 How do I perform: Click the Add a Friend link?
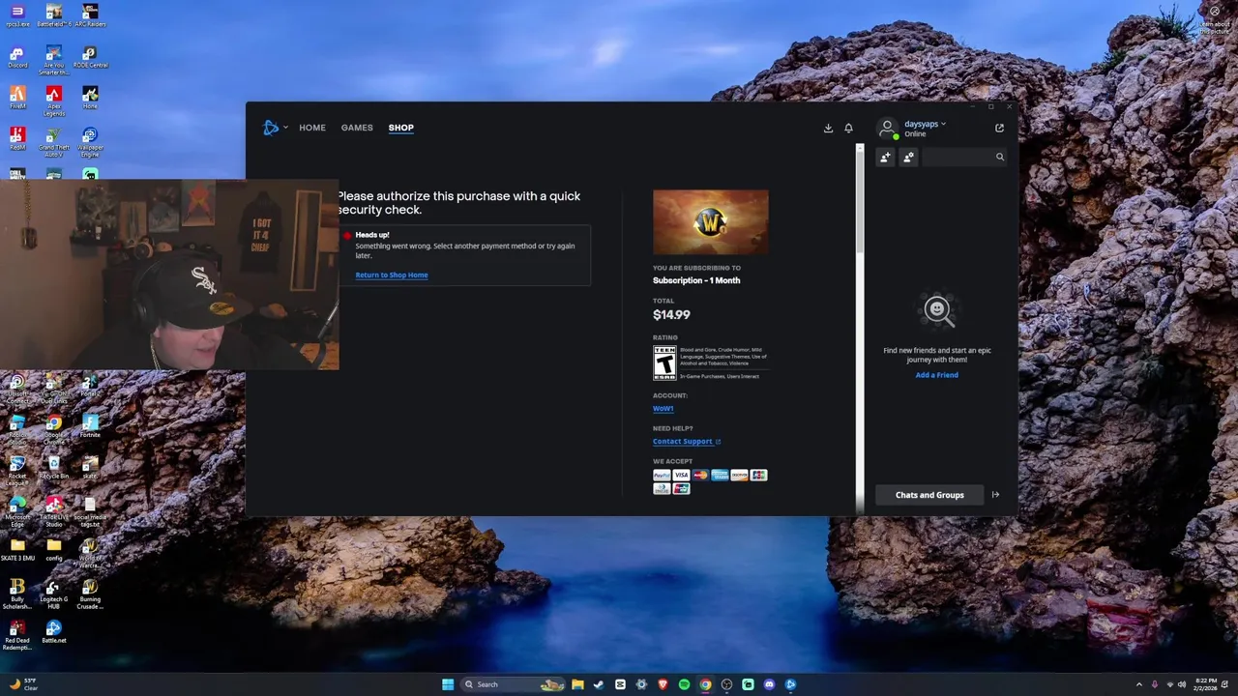point(936,375)
